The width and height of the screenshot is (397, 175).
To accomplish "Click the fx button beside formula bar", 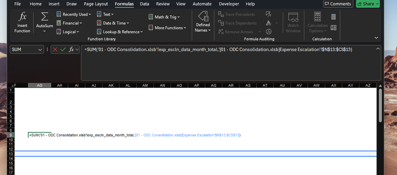I will (71, 49).
